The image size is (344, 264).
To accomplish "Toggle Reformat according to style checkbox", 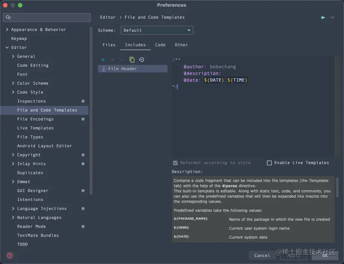I will click(x=175, y=163).
